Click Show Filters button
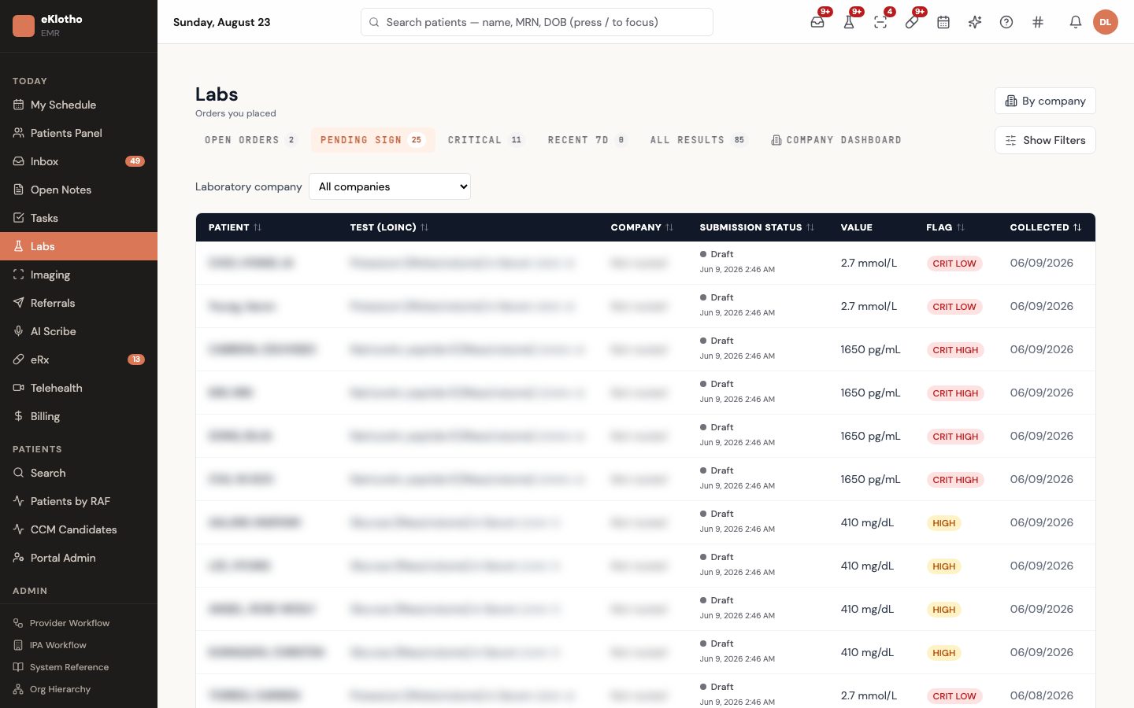This screenshot has height=708, width=1134. click(x=1045, y=140)
